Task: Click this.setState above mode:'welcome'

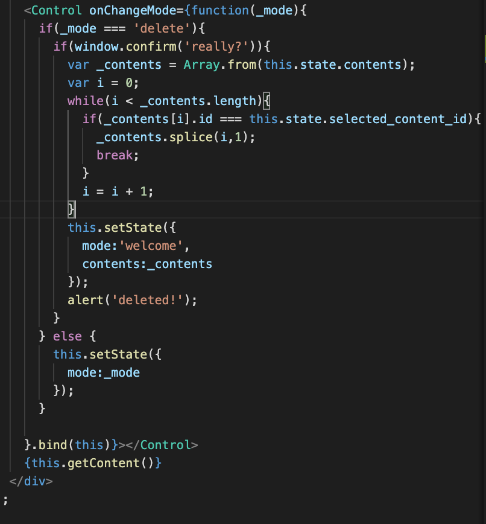Action: pos(115,228)
